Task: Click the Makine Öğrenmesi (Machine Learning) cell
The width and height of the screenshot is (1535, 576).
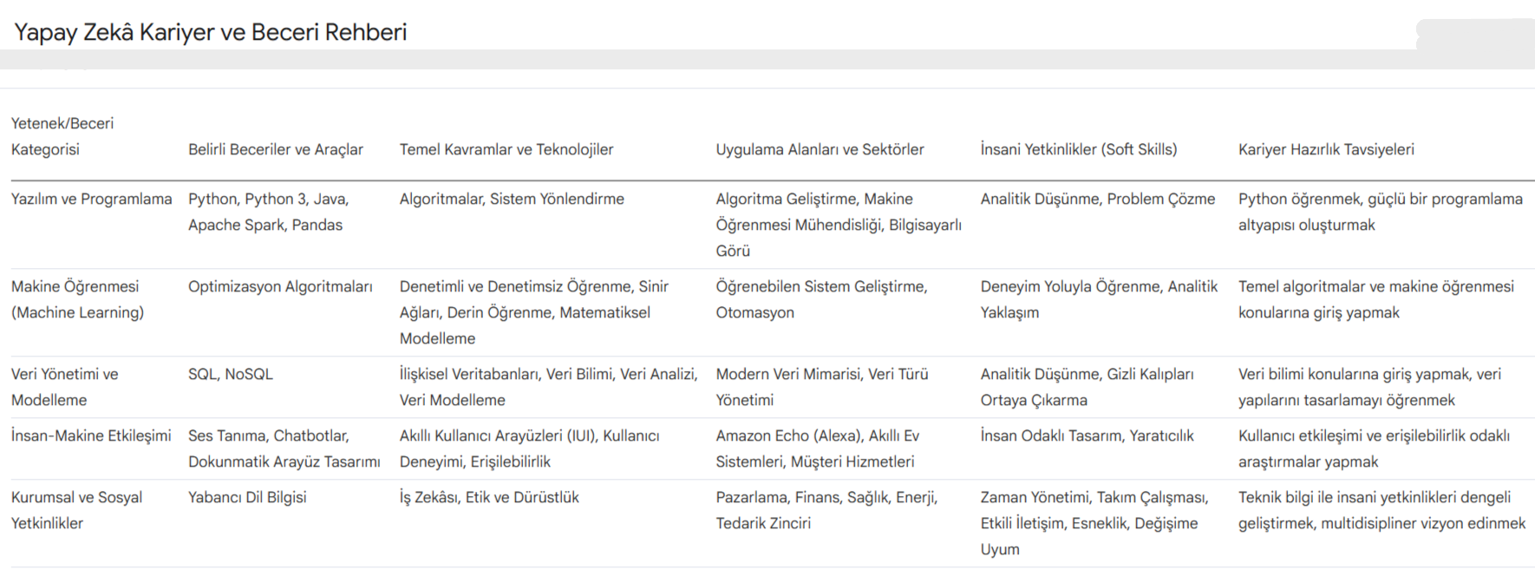Action: [x=78, y=299]
